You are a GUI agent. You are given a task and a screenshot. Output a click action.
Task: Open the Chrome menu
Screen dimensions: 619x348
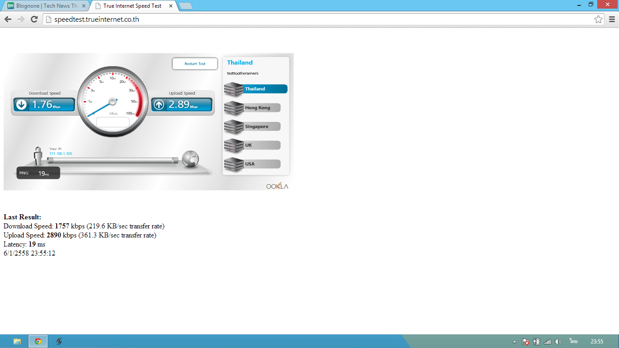(612, 19)
